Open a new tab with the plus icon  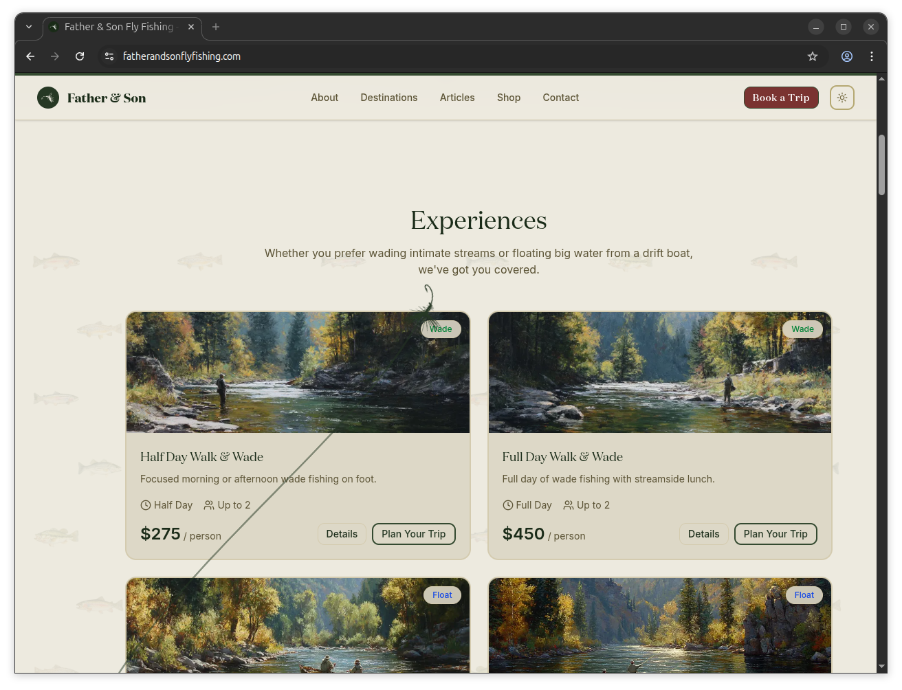216,27
